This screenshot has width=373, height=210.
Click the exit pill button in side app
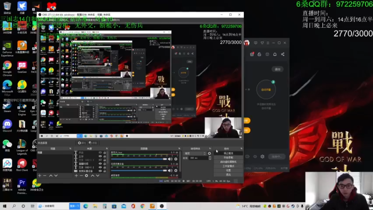pyautogui.click(x=277, y=69)
